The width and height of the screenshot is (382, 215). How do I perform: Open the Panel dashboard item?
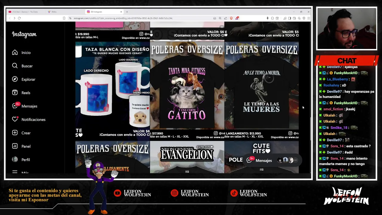coord(21,146)
